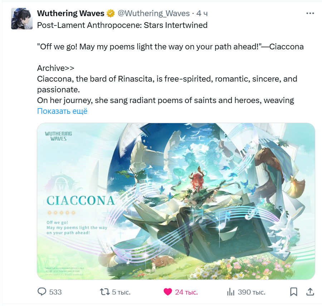Expand the post with Показать ещё
This screenshot has height=306, width=322.
click(x=62, y=111)
